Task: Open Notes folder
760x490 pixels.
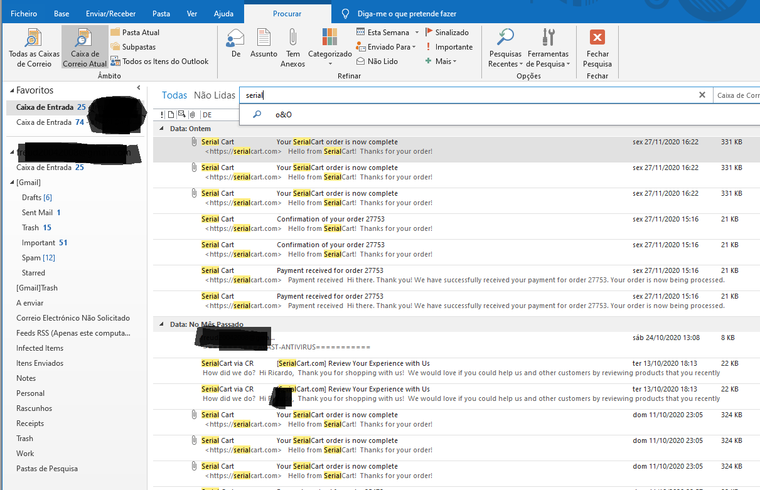Action: (x=26, y=378)
